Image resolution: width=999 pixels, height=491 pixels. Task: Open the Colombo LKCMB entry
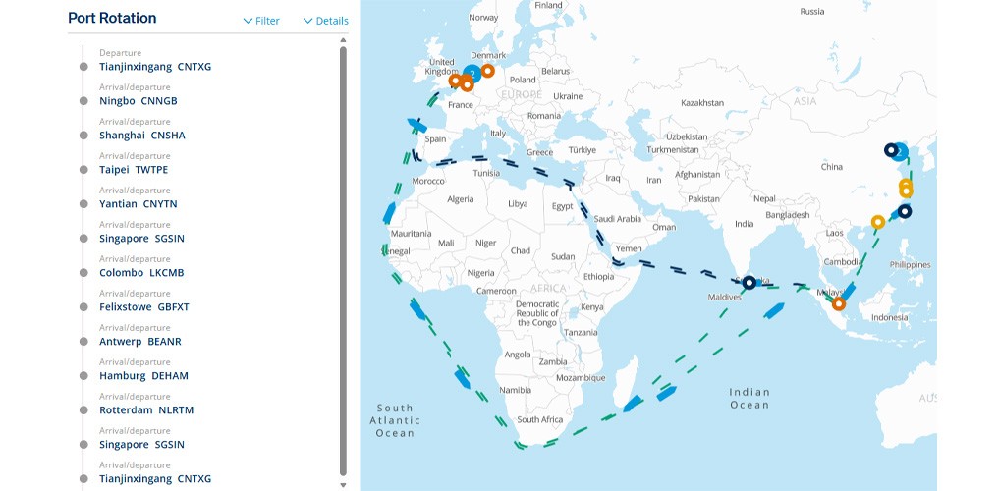pyautogui.click(x=141, y=273)
